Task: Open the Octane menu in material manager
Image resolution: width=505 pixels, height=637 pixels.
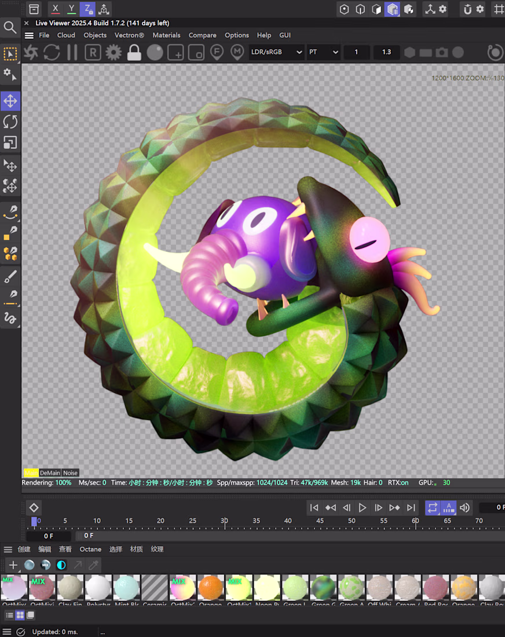Action: 90,549
